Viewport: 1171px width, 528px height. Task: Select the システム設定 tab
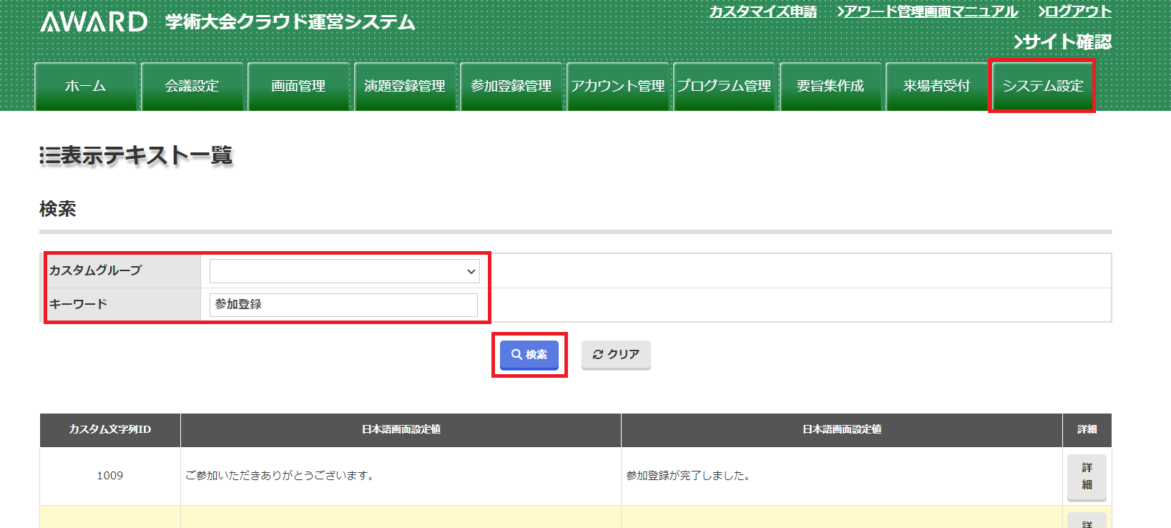point(1042,87)
